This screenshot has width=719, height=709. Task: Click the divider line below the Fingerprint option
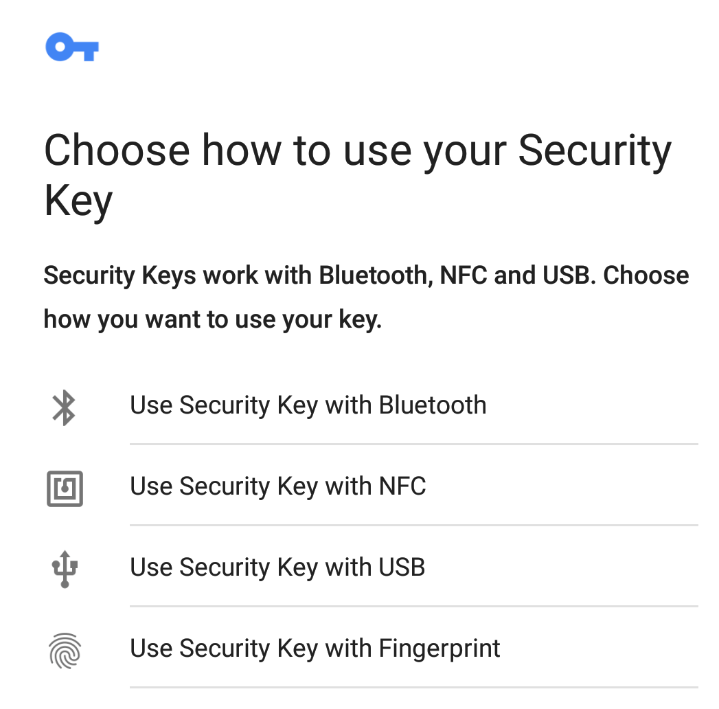point(413,687)
